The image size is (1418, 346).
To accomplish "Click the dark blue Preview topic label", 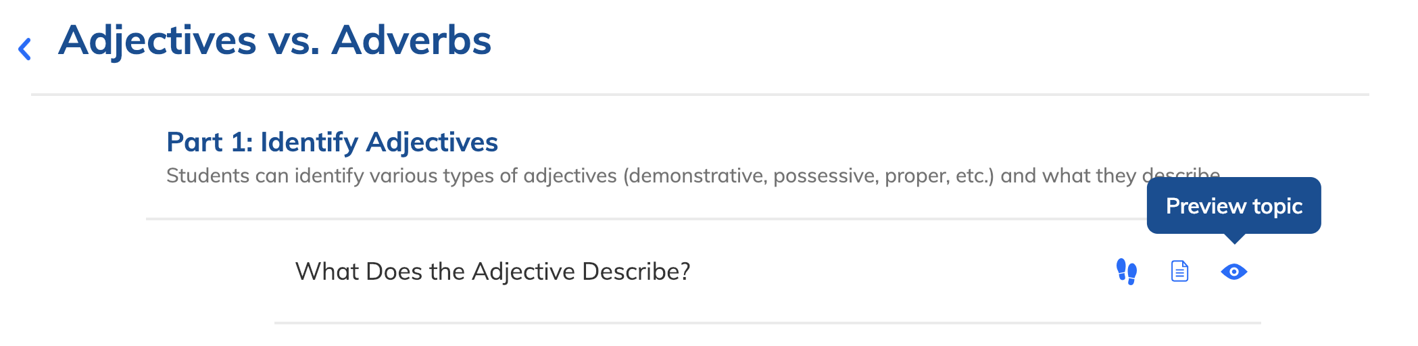I will (x=1233, y=205).
